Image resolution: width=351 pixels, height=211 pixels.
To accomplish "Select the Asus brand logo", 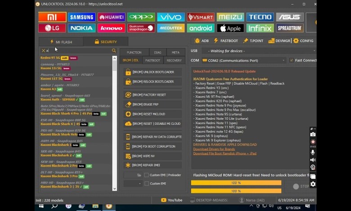I will tap(290, 17).
